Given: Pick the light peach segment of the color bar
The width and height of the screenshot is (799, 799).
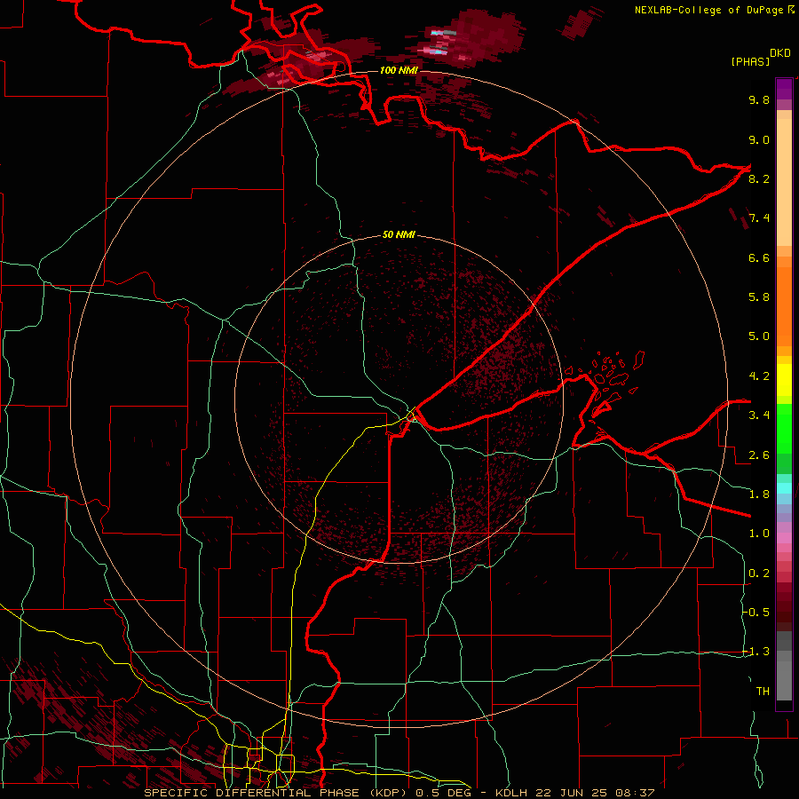Looking at the screenshot, I should click(784, 182).
